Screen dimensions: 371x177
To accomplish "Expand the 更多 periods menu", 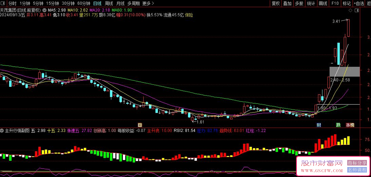I will click(x=148, y=4).
